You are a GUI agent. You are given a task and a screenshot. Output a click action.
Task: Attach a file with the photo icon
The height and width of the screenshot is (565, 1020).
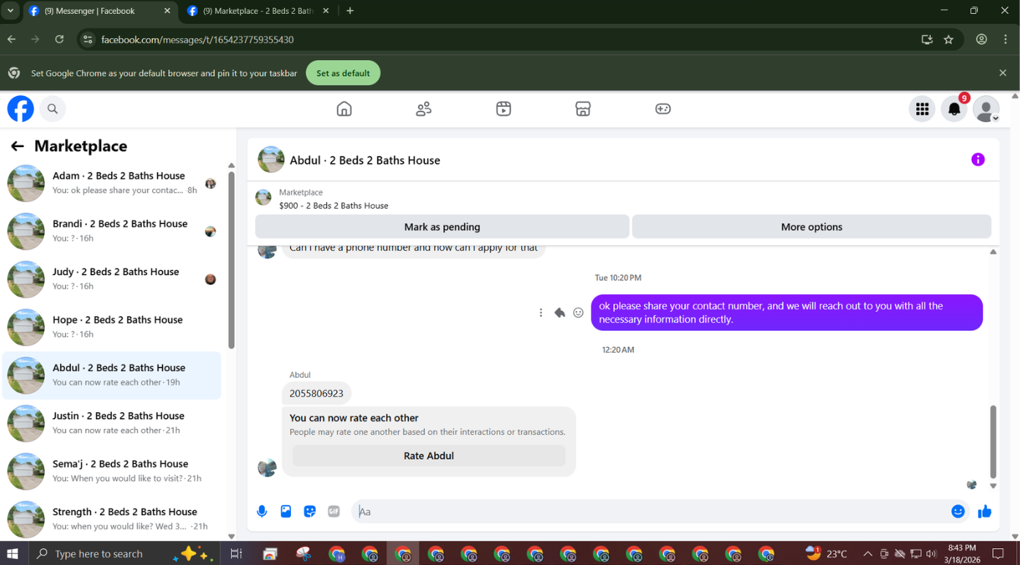pyautogui.click(x=286, y=512)
